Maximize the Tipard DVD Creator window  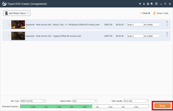tap(165, 4)
